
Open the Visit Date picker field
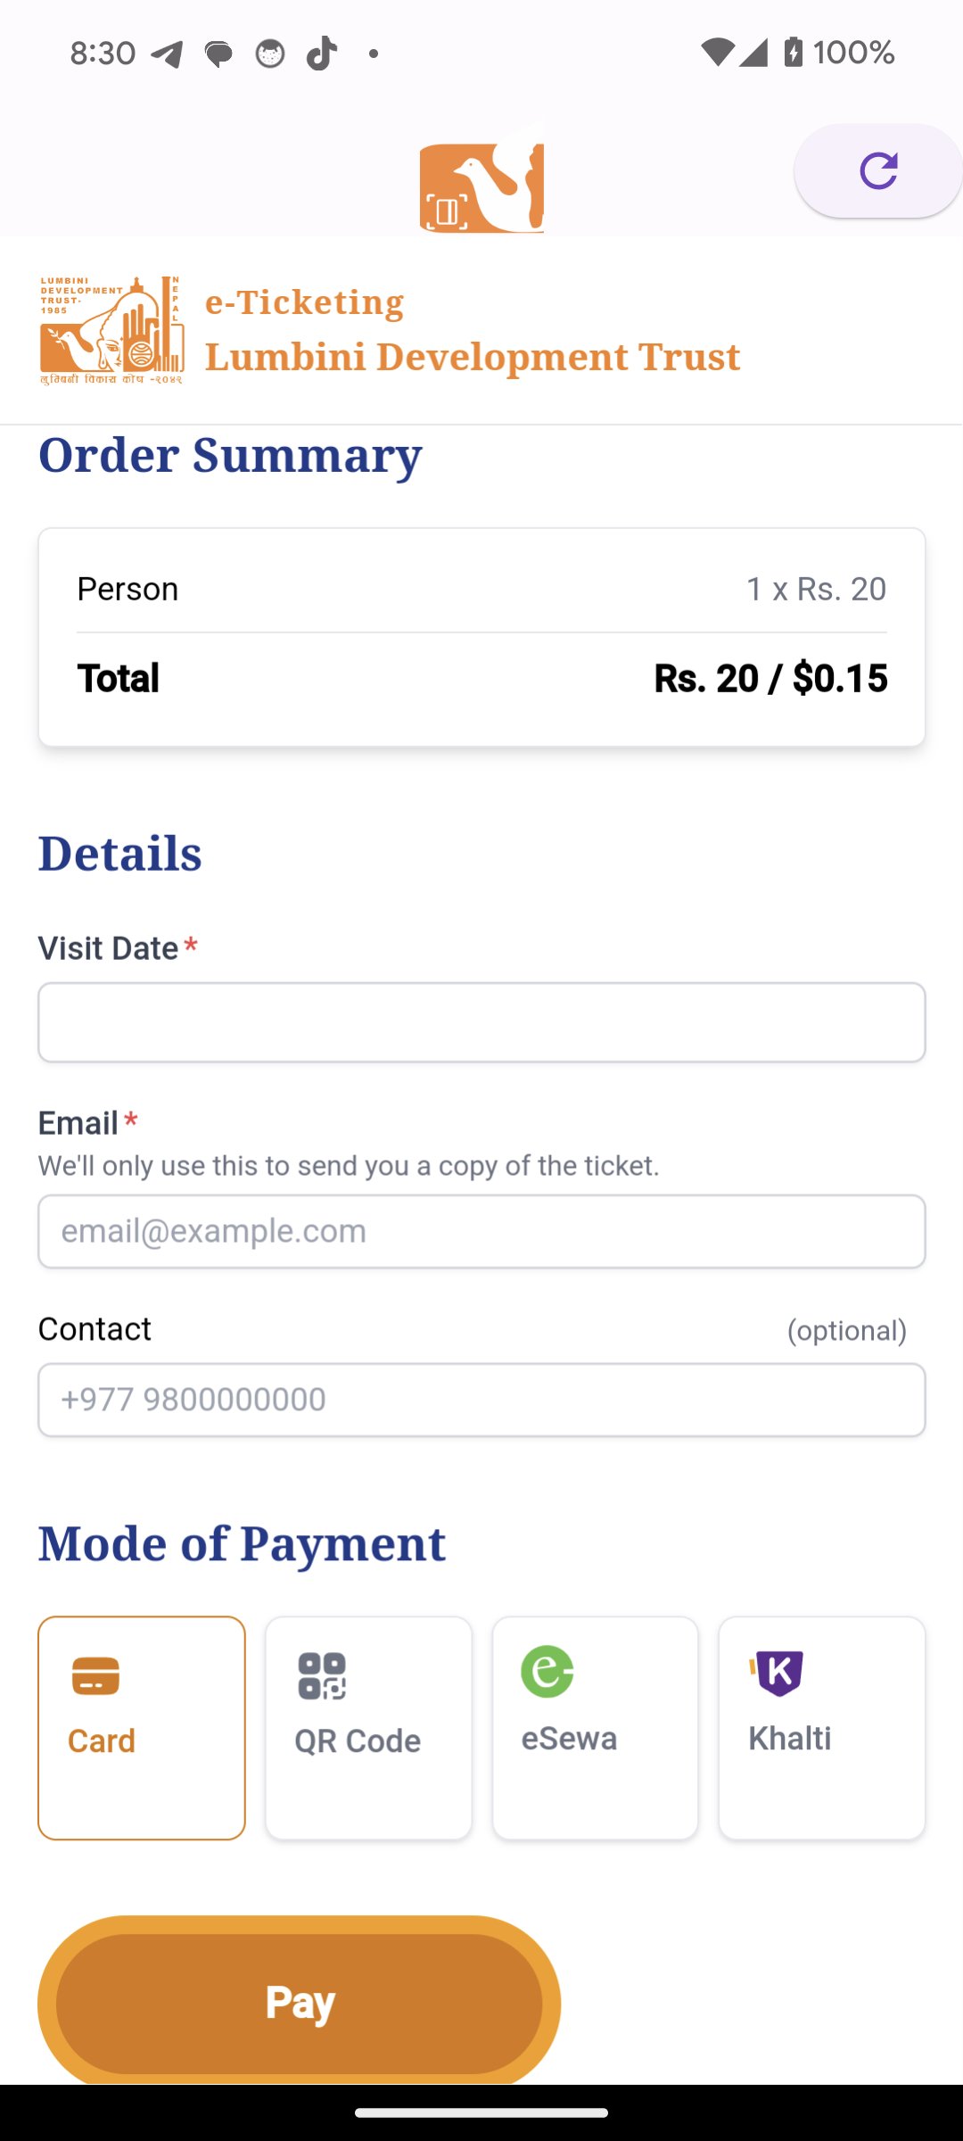481,1022
